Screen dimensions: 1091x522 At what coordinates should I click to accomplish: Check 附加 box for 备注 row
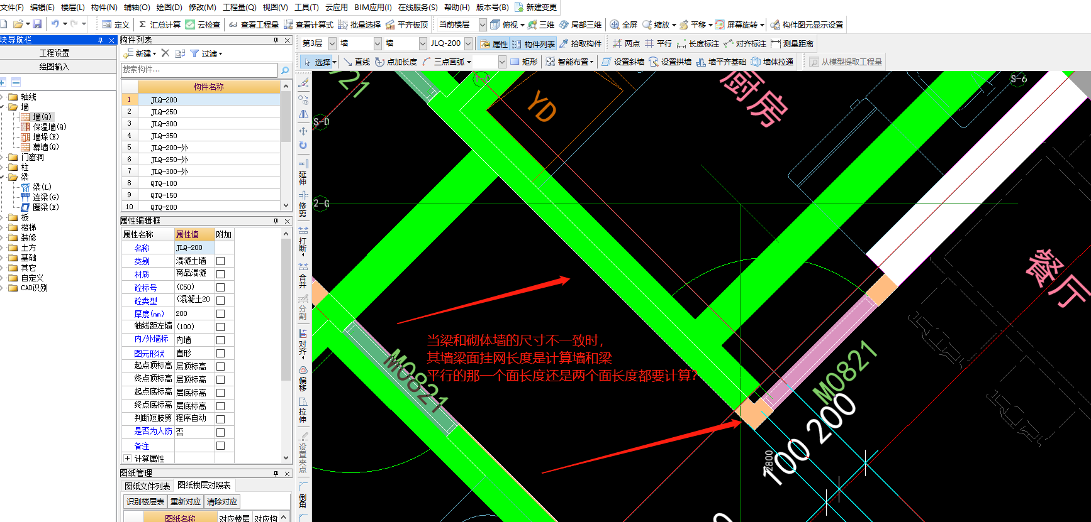click(x=220, y=445)
